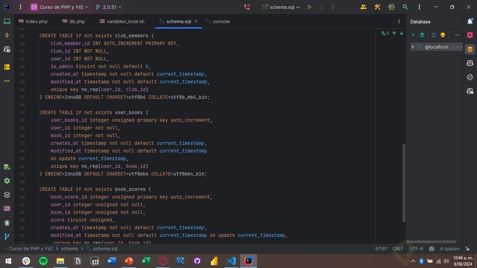
Task: Open the Git tool window branch icon
Action: [7, 237]
